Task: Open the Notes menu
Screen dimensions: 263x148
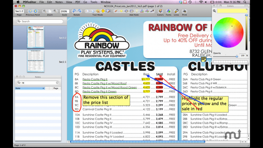Action: 59,2
